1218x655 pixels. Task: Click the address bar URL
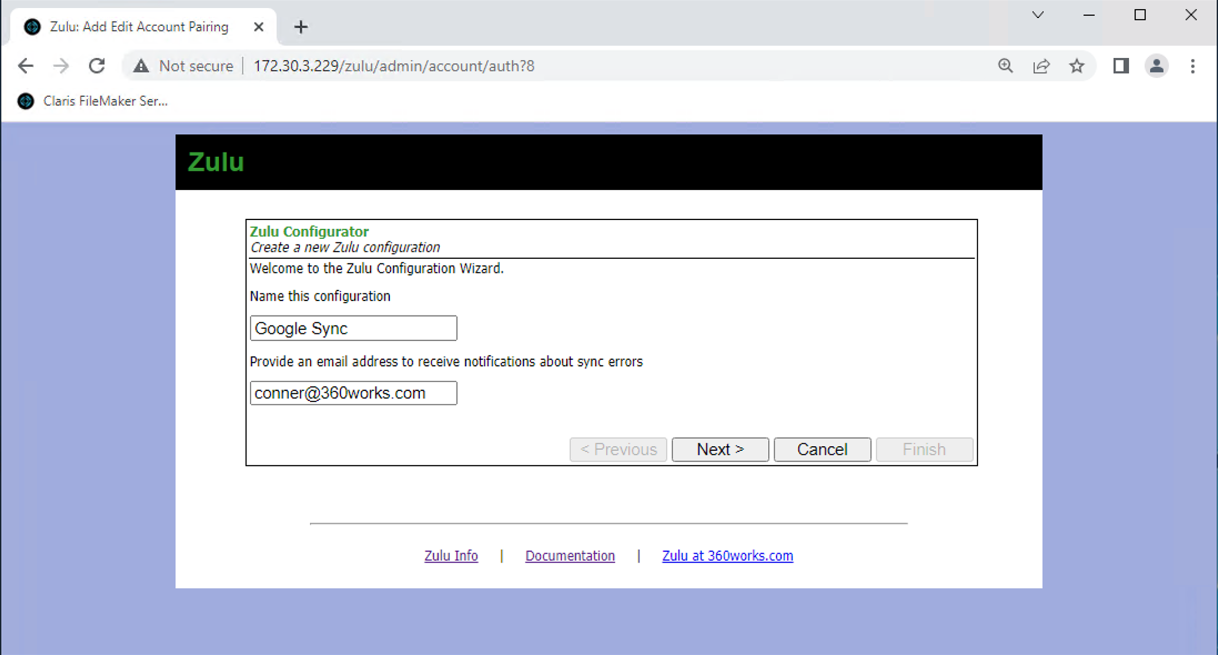click(x=394, y=66)
